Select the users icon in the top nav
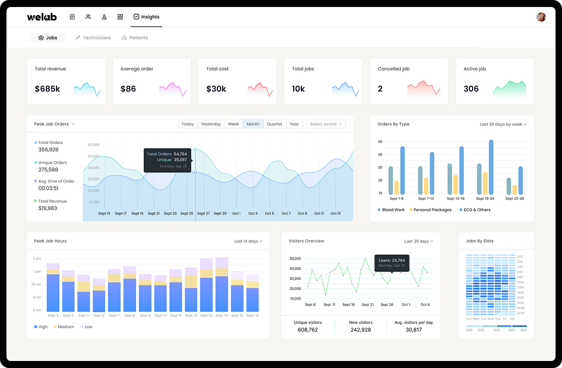 pyautogui.click(x=88, y=17)
